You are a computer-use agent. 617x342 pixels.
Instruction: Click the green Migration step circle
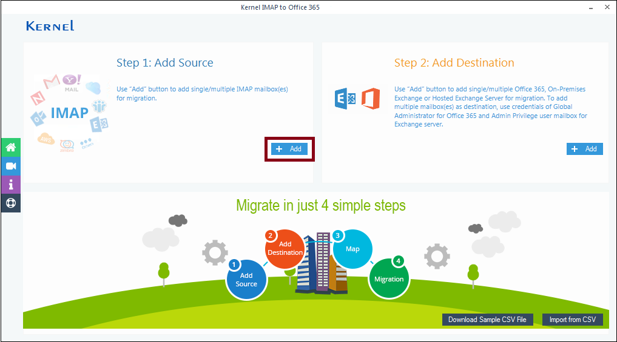[x=389, y=278]
